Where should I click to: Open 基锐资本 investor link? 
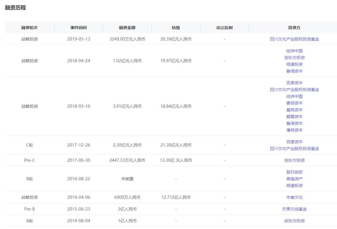click(294, 110)
